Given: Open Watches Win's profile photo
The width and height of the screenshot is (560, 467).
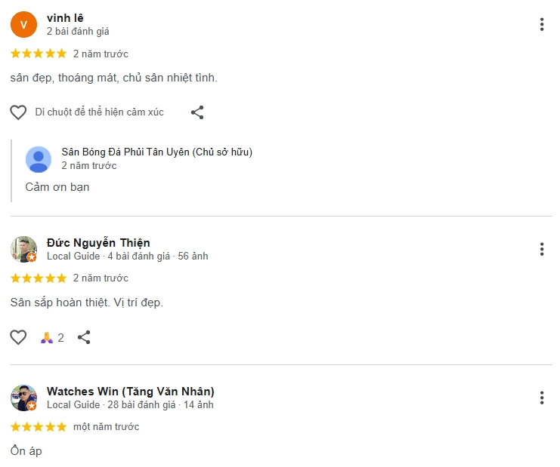Looking at the screenshot, I should coord(23,398).
